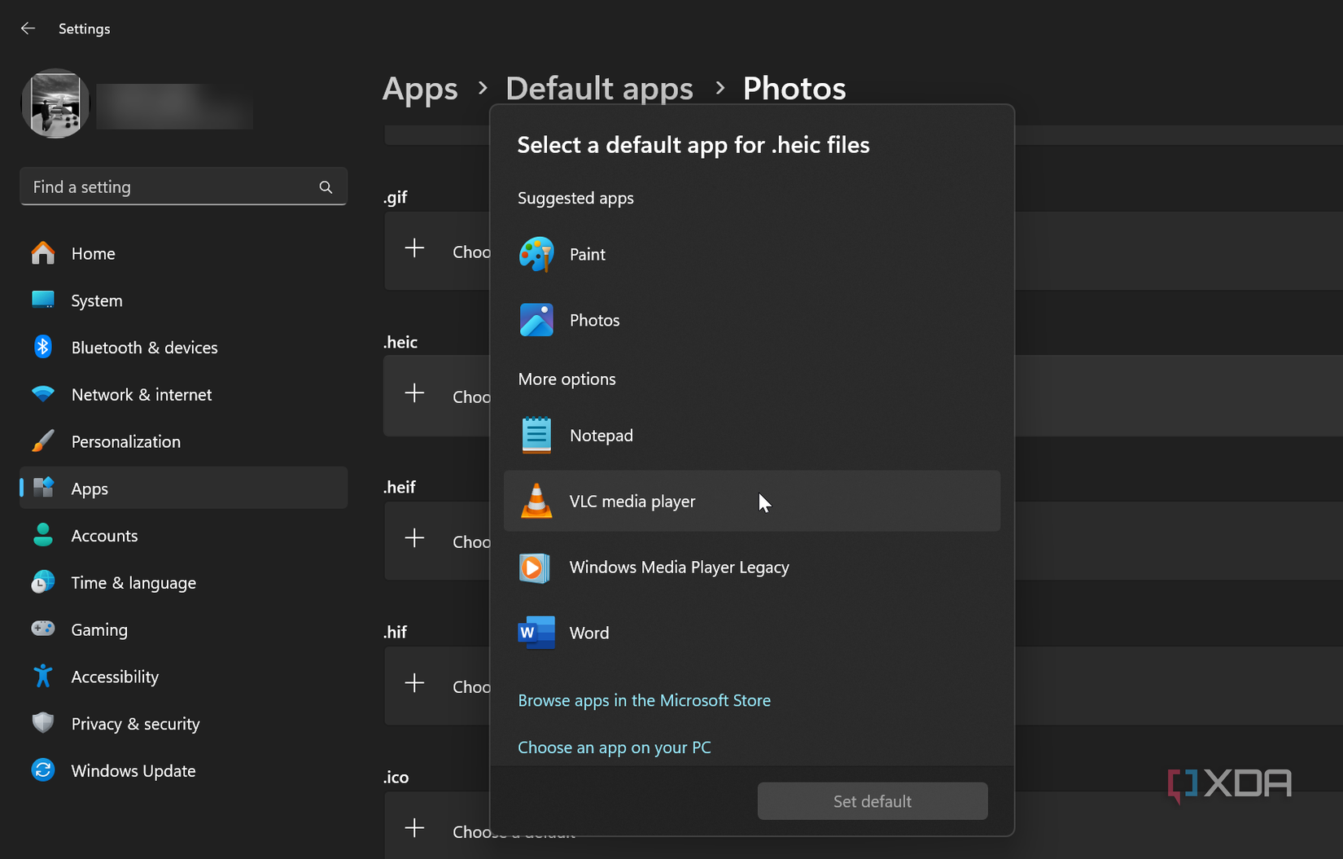This screenshot has height=859, width=1343.
Task: Open Windows Update
Action: 133,770
